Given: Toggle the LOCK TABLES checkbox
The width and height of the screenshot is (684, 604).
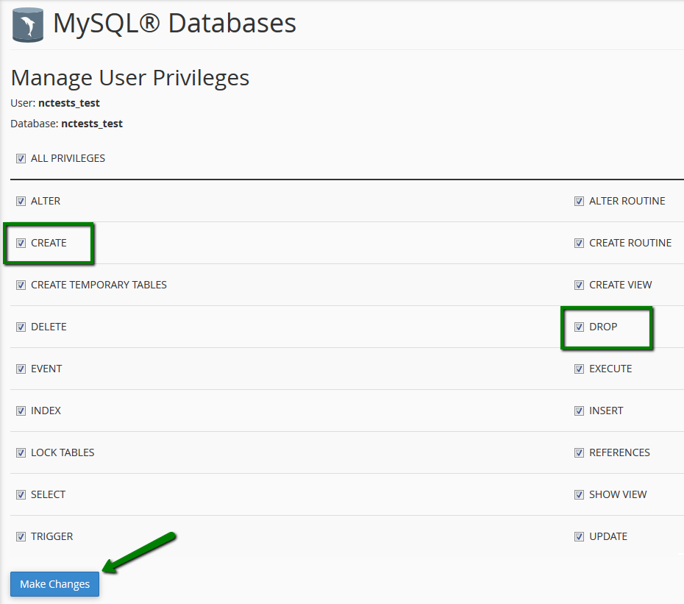Looking at the screenshot, I should [21, 452].
